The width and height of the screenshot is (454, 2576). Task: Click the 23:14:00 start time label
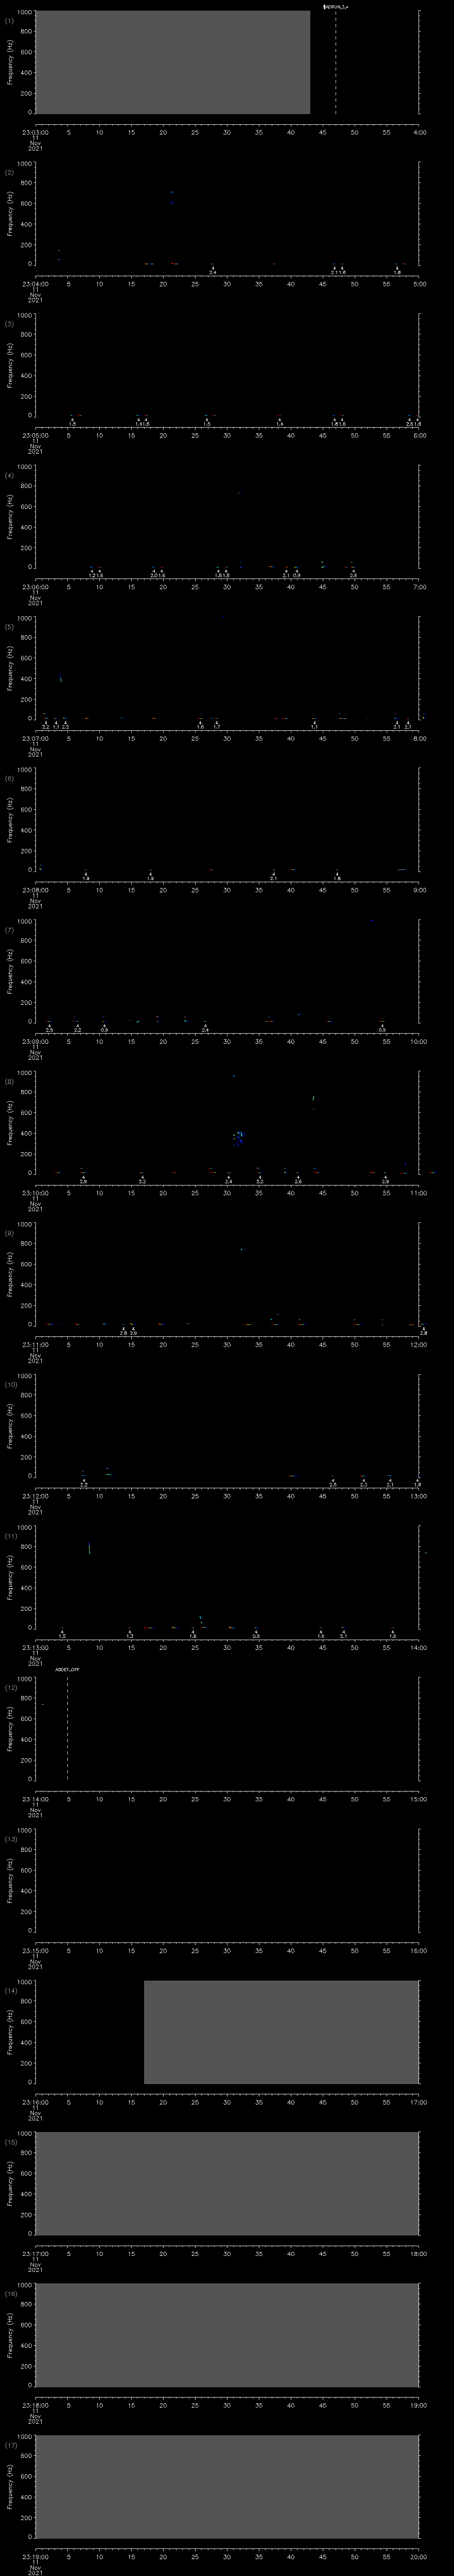pyautogui.click(x=35, y=1799)
